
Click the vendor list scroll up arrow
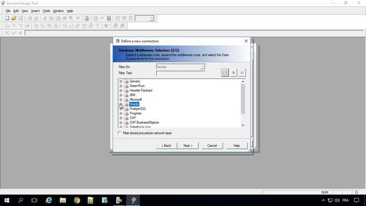tap(242, 81)
